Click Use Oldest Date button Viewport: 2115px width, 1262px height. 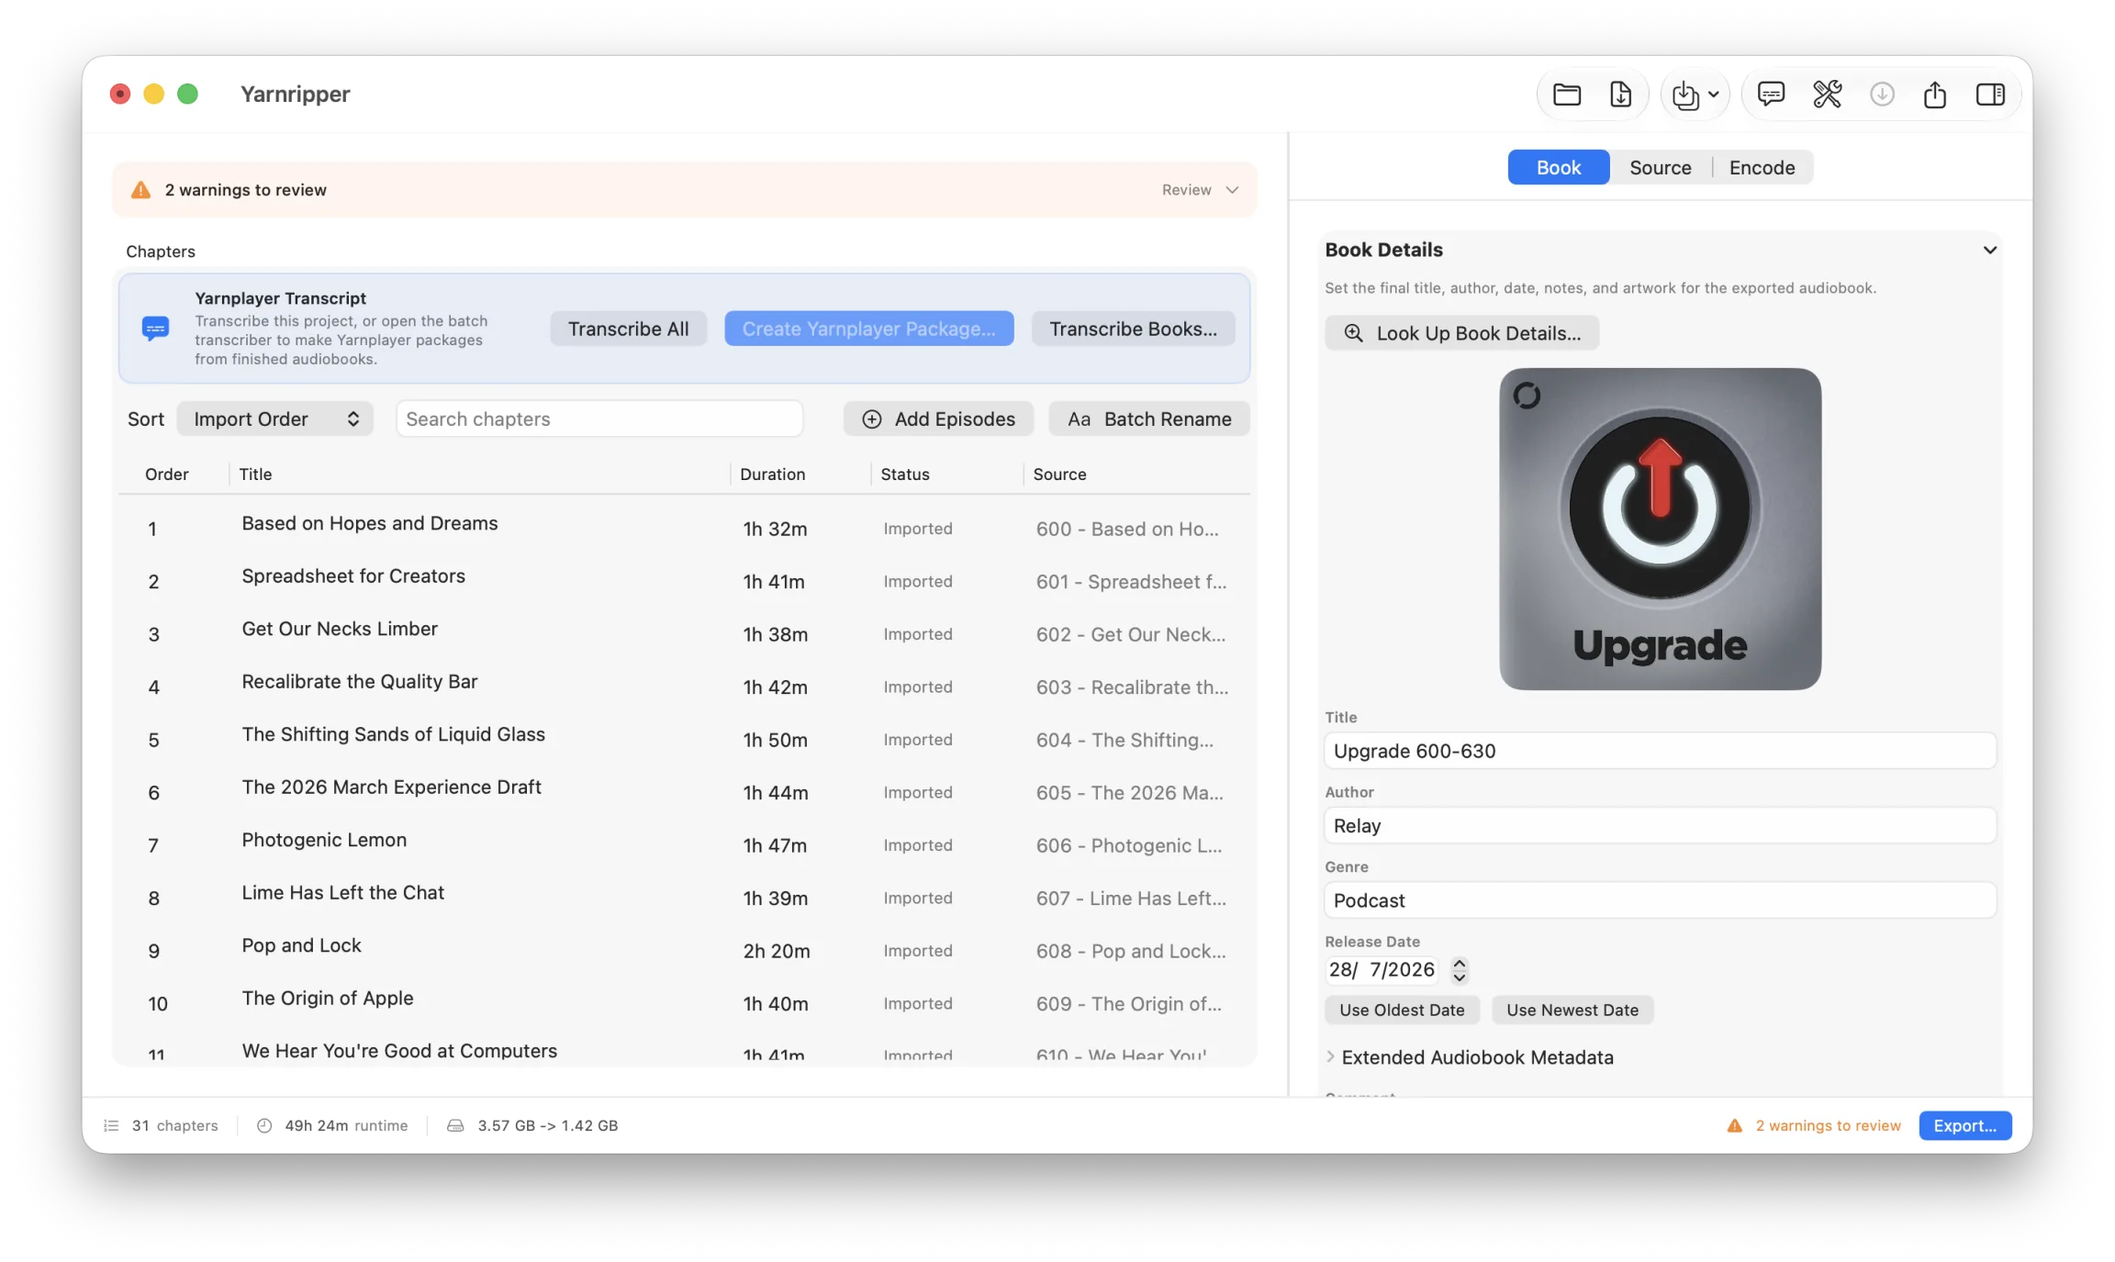point(1402,1010)
